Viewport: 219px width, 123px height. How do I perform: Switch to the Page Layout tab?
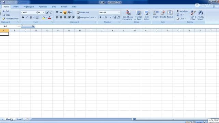(29, 7)
